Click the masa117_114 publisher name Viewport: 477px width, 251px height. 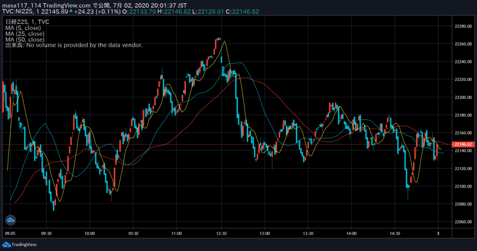pos(21,6)
